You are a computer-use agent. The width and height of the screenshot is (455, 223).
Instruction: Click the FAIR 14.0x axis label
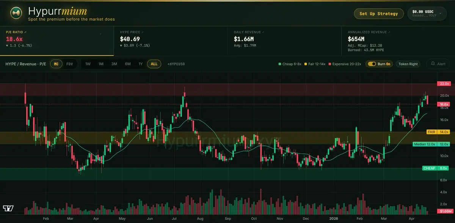click(x=438, y=132)
